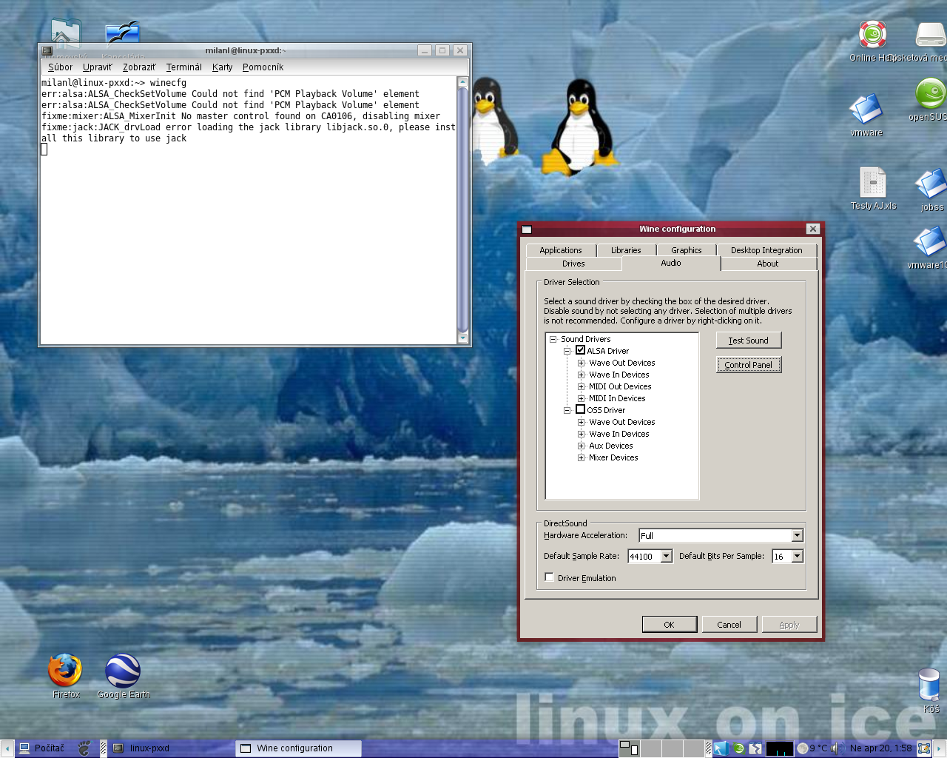Select the Wine configuration taskbar entry
Image resolution: width=947 pixels, height=758 pixels.
pos(299,748)
